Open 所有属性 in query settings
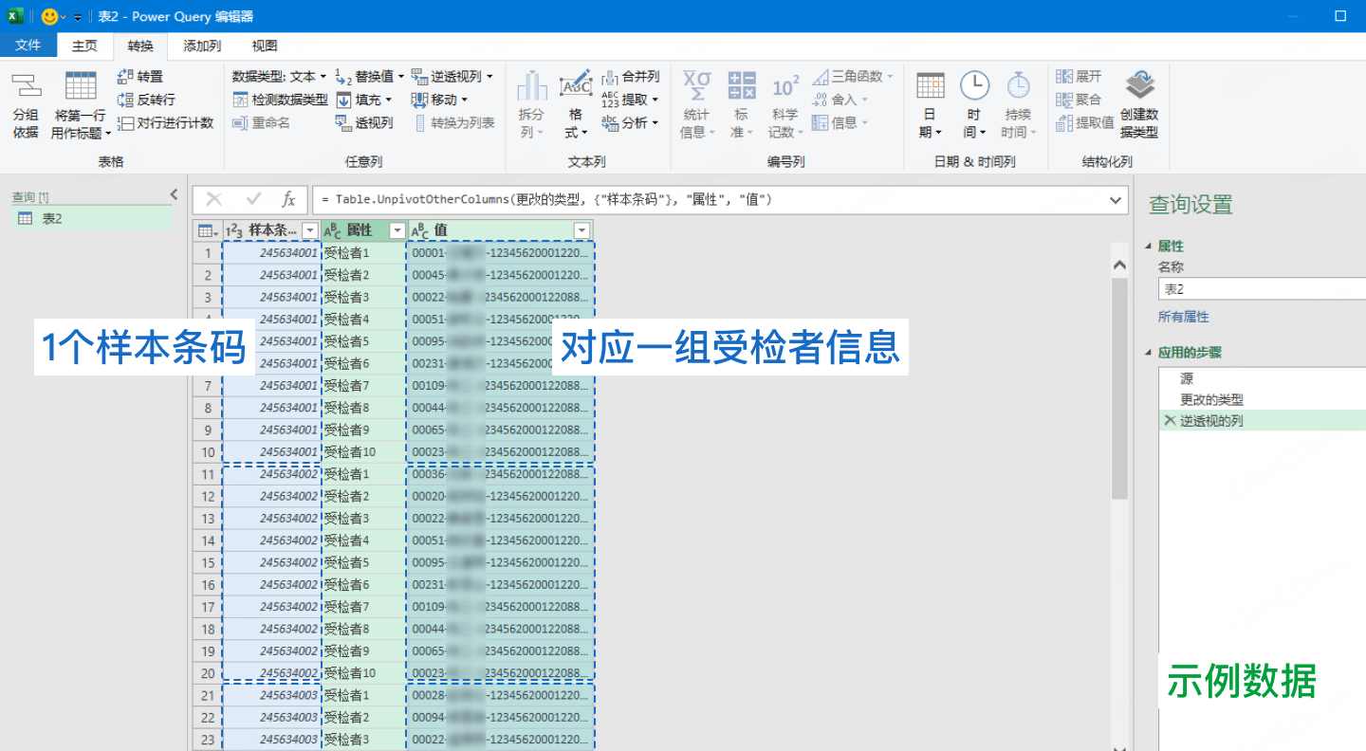 pyautogui.click(x=1187, y=316)
